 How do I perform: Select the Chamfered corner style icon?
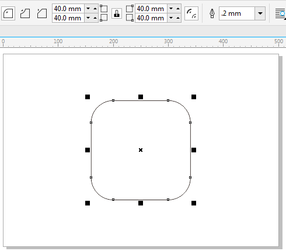click(42, 13)
